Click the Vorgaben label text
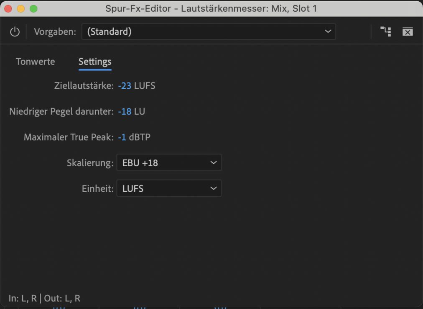This screenshot has height=309, width=423. coord(55,32)
